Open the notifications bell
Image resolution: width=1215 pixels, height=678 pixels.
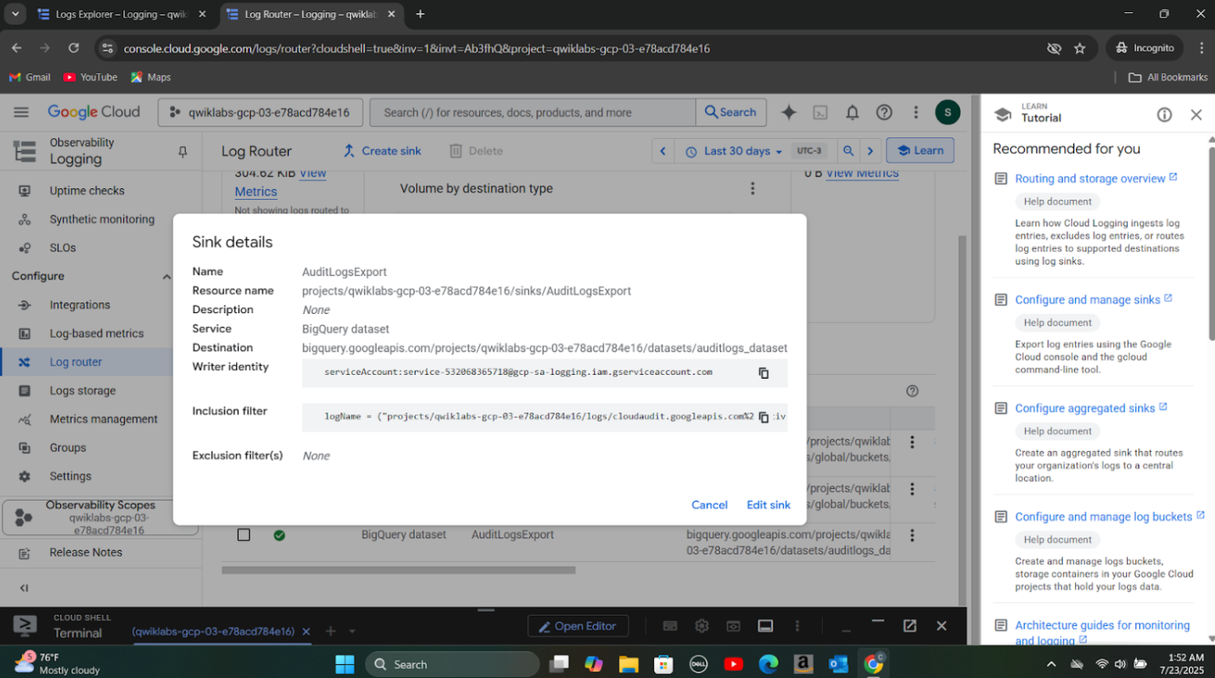(852, 113)
